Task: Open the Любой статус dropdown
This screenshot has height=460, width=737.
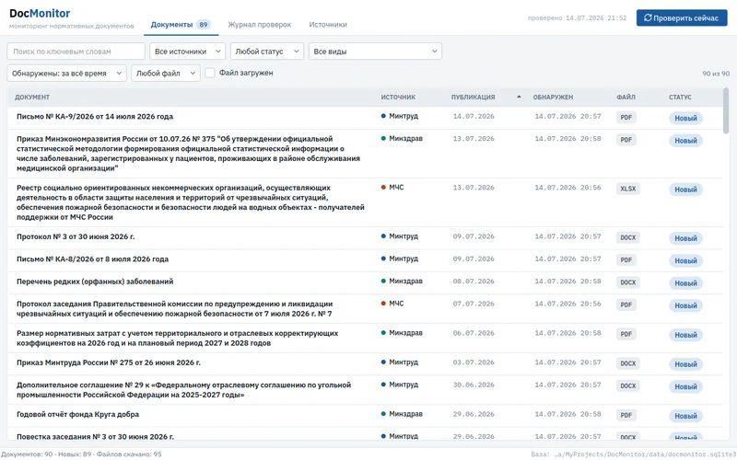Action: click(x=266, y=52)
